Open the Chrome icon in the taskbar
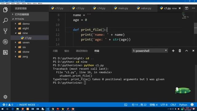This screenshot has height=111, width=197. coord(53,109)
